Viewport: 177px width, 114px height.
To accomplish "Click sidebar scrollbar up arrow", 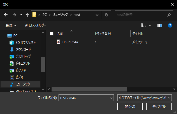I will pos(43,33).
